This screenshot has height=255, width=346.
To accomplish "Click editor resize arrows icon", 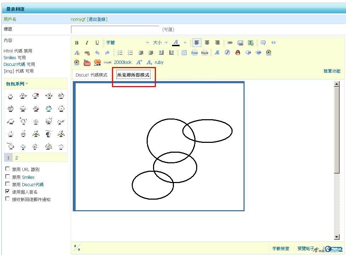I will (x=77, y=248).
